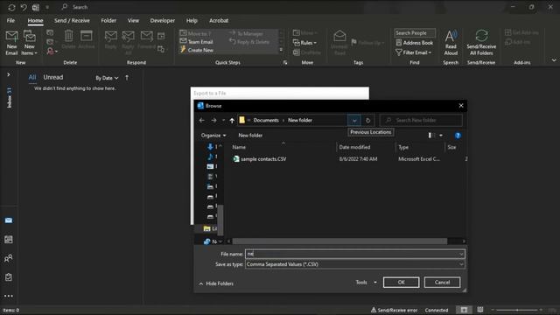Click the Cancel button
This screenshot has height=315, width=560.
click(442, 282)
